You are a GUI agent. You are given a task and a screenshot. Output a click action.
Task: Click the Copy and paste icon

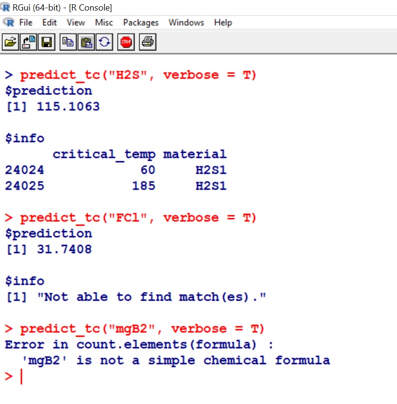coord(104,43)
